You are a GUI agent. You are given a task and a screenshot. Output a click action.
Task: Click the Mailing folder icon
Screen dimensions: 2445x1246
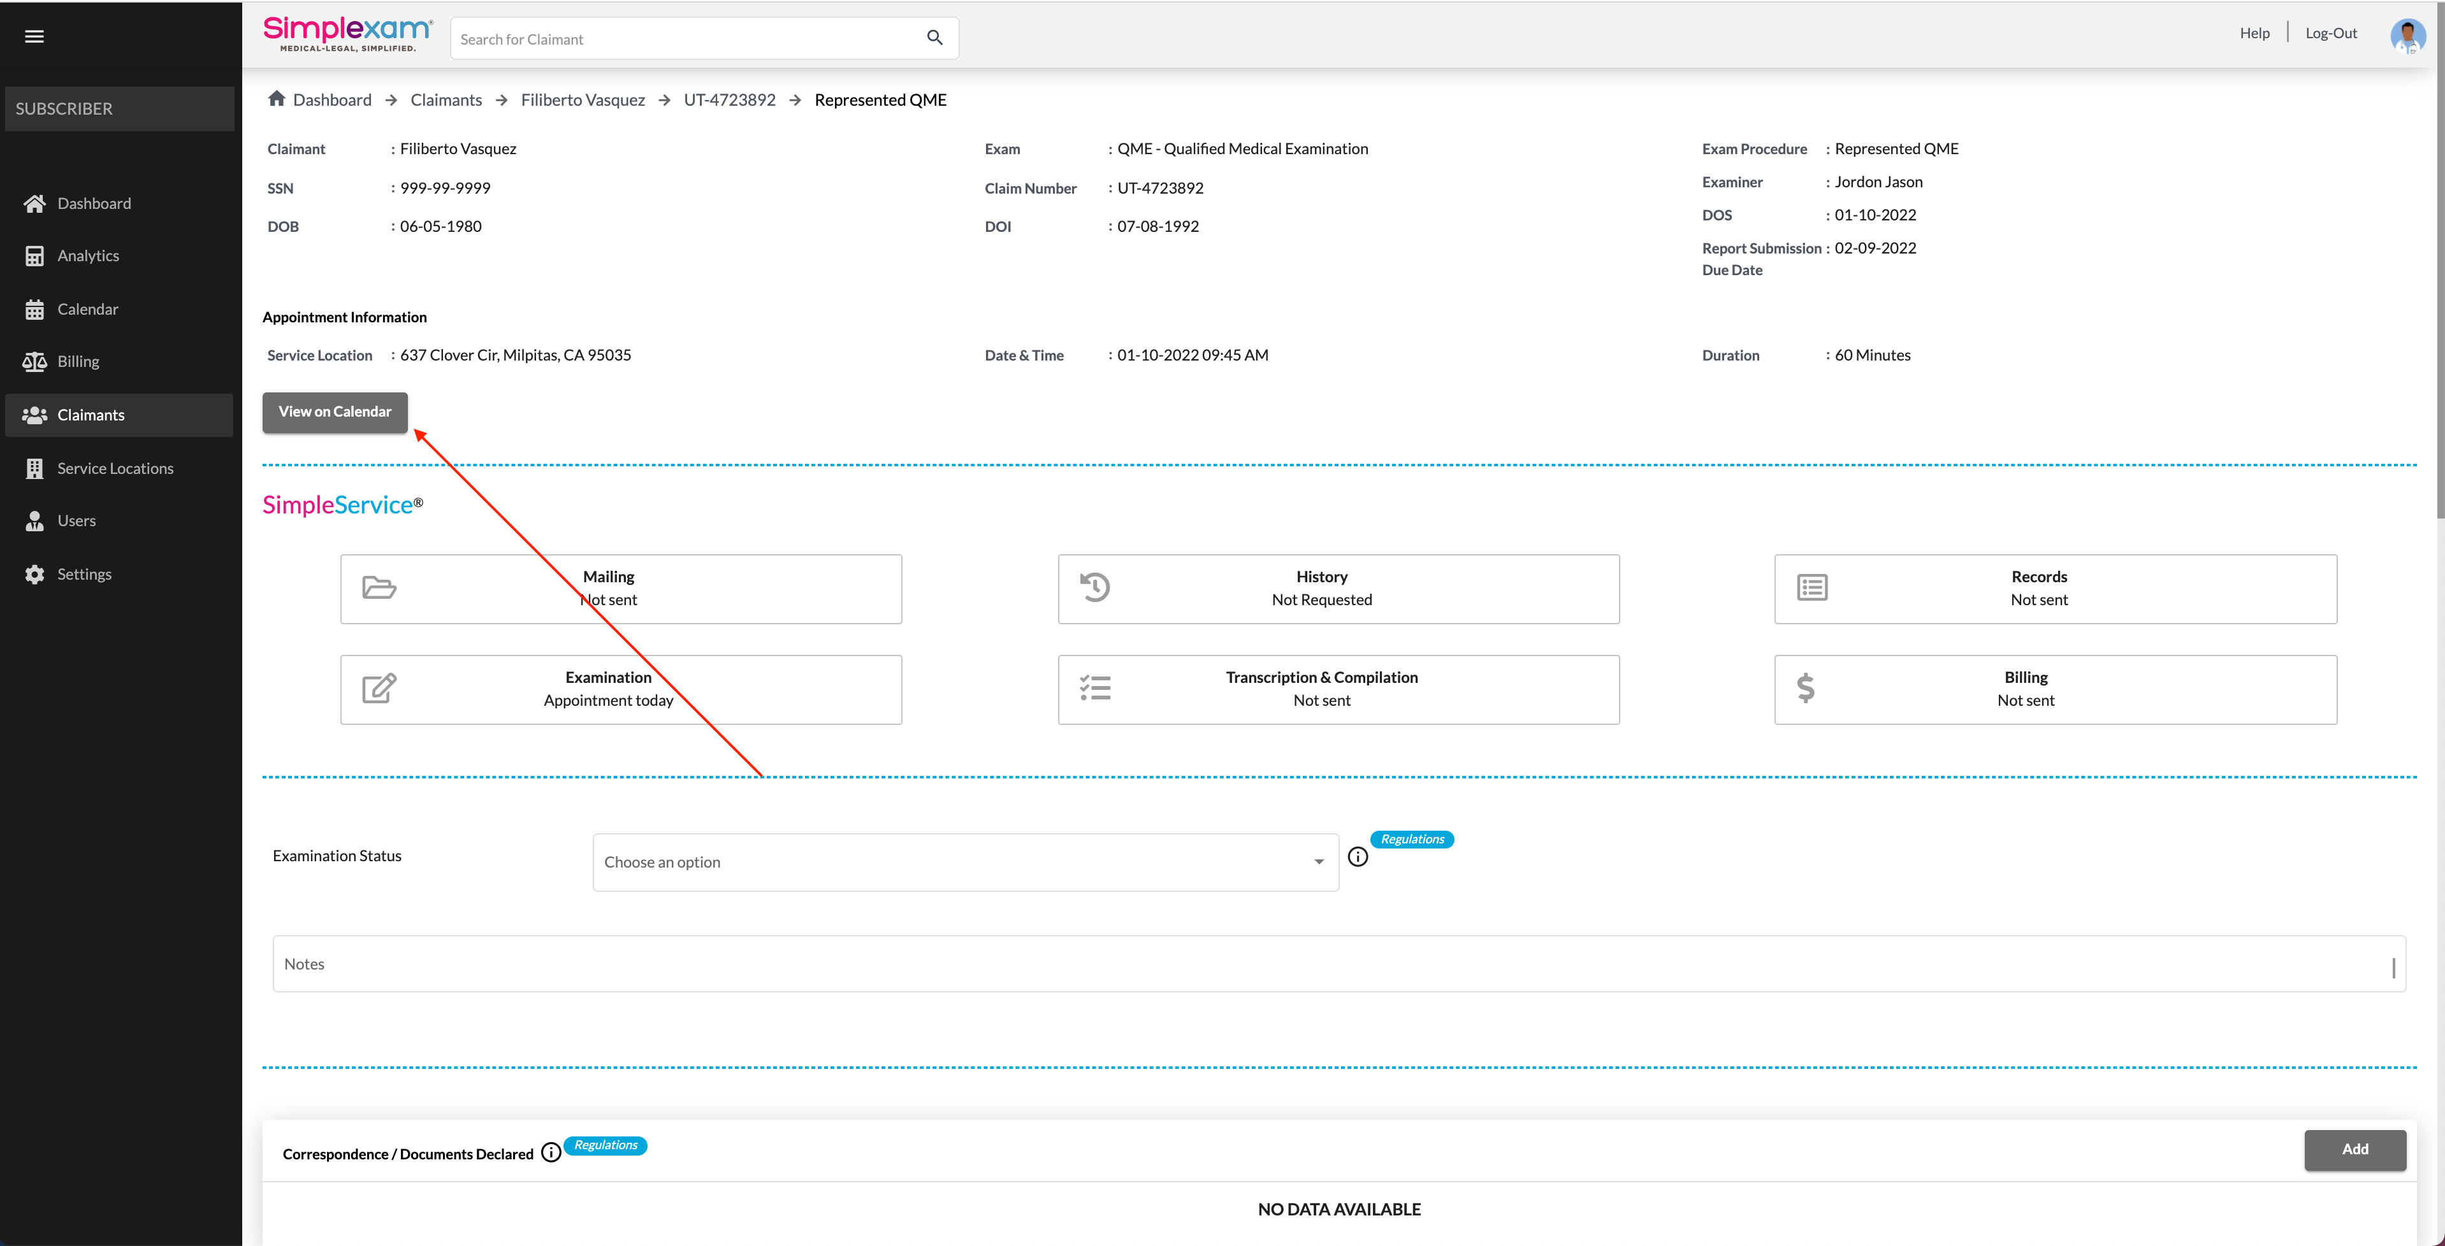pos(379,588)
